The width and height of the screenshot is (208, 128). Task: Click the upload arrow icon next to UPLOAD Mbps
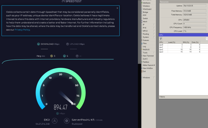coord(67,44)
